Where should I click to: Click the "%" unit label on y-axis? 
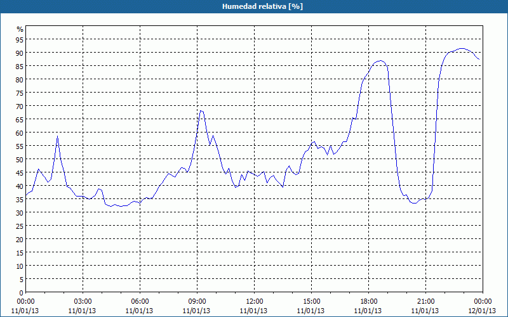[20, 29]
